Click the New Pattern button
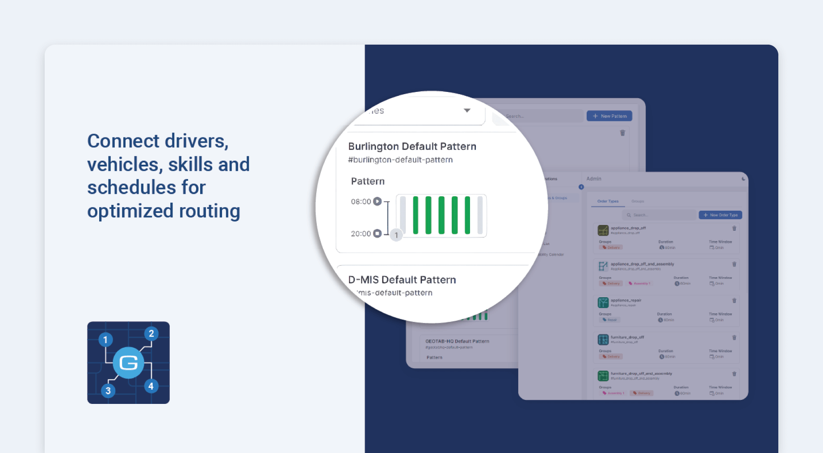Viewport: 823px width, 453px height. click(609, 116)
